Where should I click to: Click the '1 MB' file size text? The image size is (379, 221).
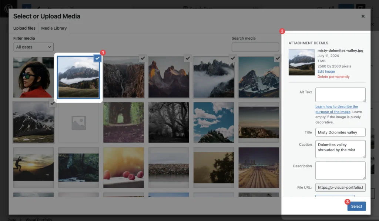pos(322,61)
